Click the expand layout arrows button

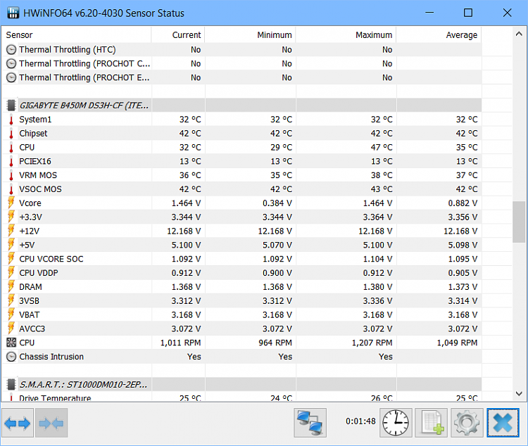(x=18, y=423)
